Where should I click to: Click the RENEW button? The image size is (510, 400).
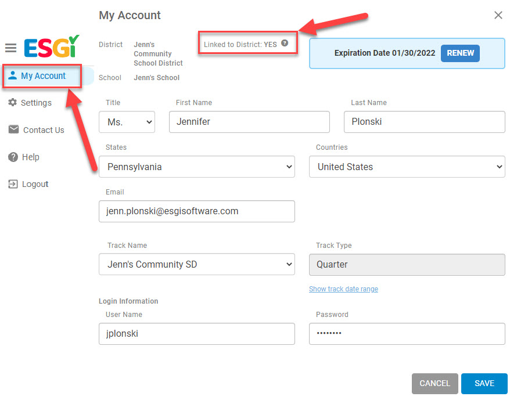click(460, 53)
